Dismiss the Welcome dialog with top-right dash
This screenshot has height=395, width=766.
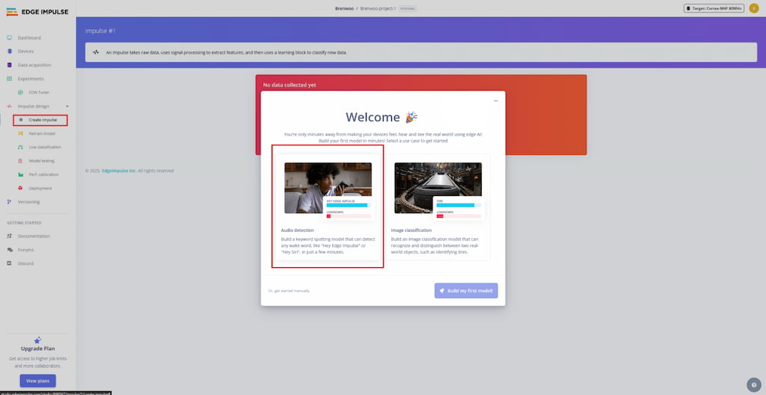click(495, 100)
